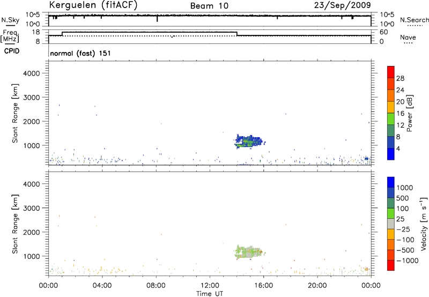Click the blue-green echo cluster in power panel

point(249,142)
